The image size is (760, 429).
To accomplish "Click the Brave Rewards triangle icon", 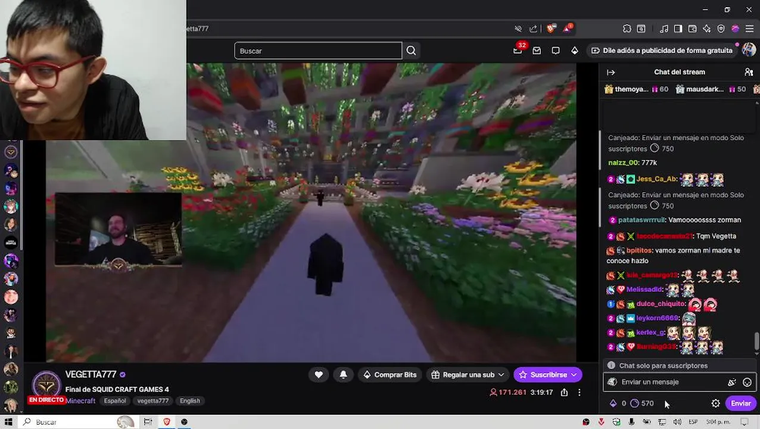I will coord(566,29).
